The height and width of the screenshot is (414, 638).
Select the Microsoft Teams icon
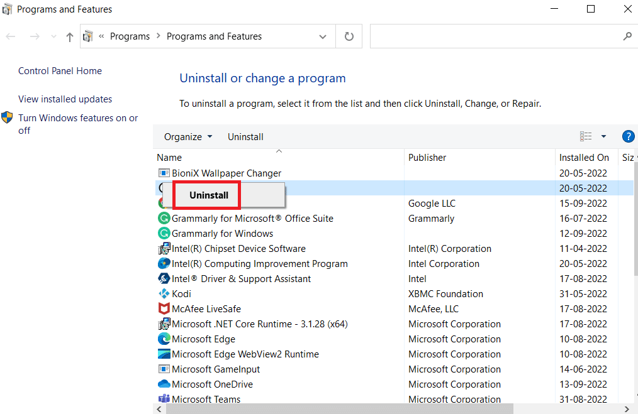[164, 398]
